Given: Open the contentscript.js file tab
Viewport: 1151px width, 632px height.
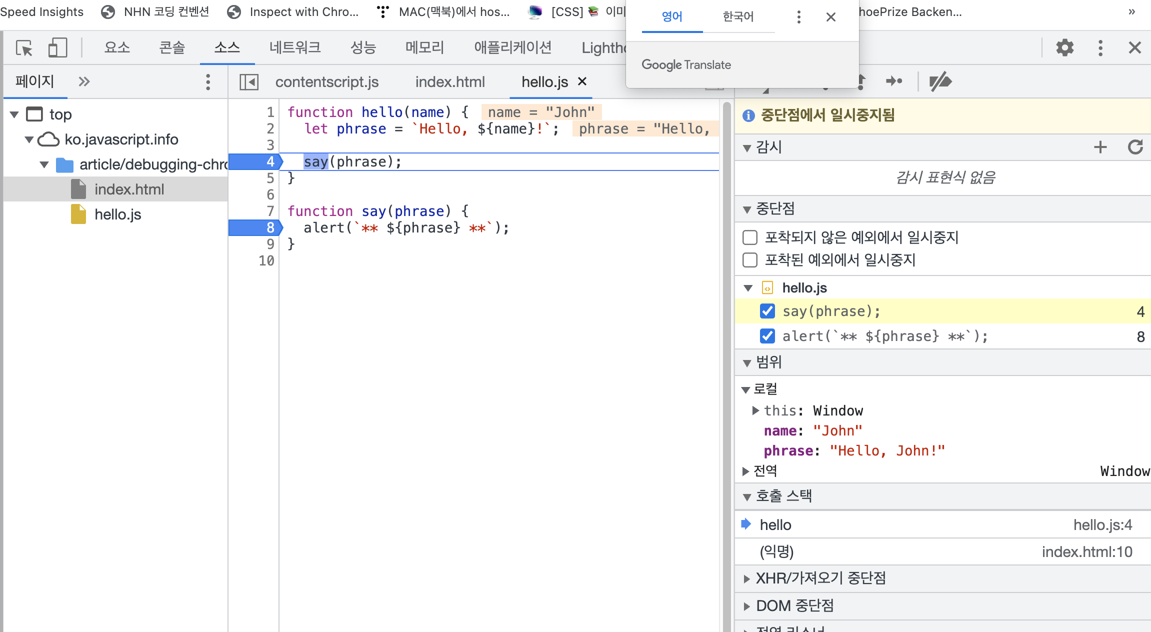Looking at the screenshot, I should coord(326,82).
